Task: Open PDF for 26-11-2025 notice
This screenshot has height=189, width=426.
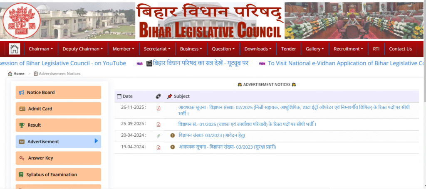Action: (159, 108)
